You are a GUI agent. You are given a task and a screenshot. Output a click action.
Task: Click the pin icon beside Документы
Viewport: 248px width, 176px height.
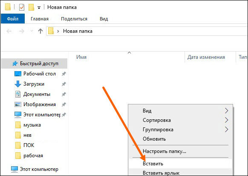[x=64, y=94]
